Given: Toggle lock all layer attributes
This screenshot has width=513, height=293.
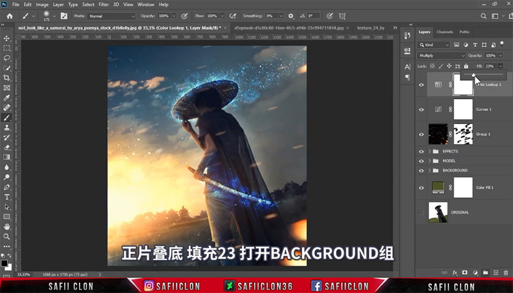Looking at the screenshot, I should (466, 66).
